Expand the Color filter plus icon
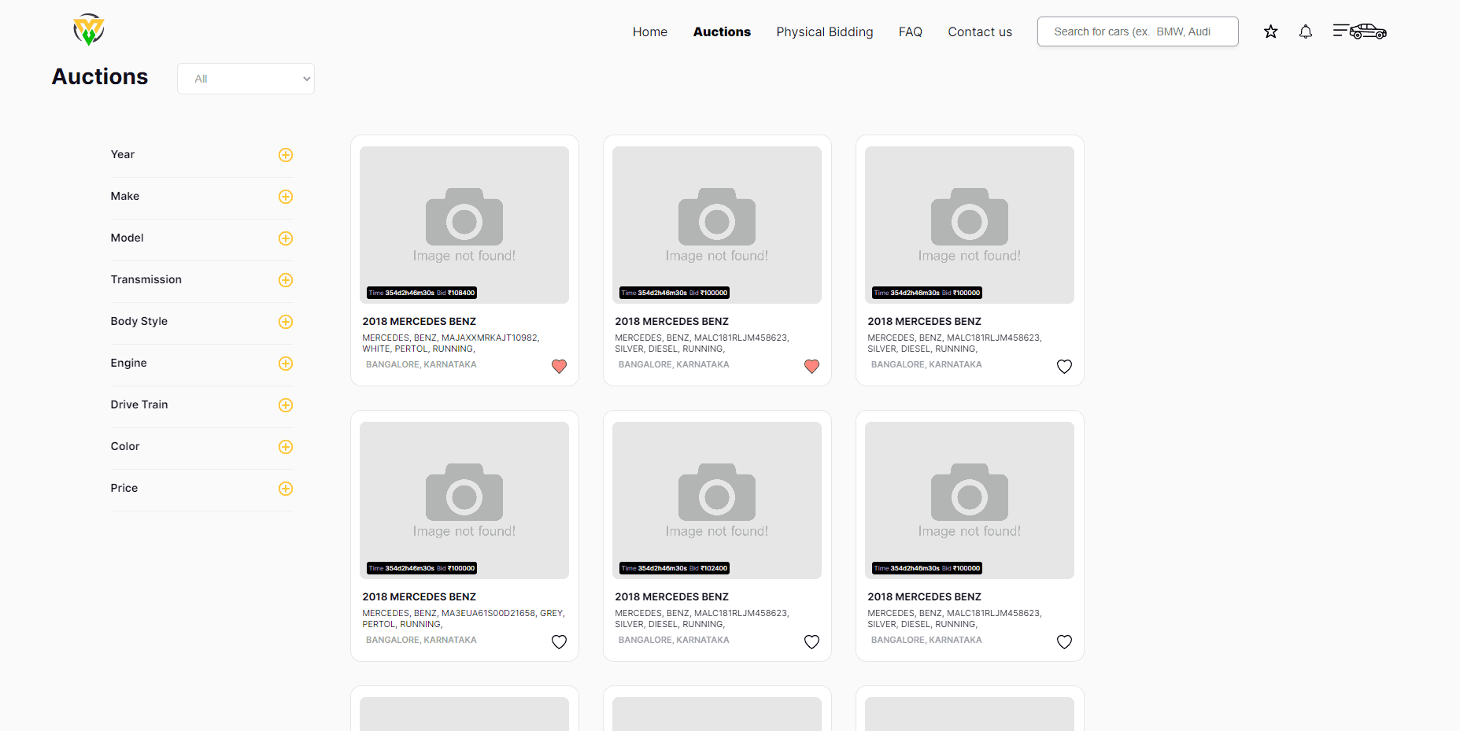Screen dimensions: 1460x731 (286, 447)
